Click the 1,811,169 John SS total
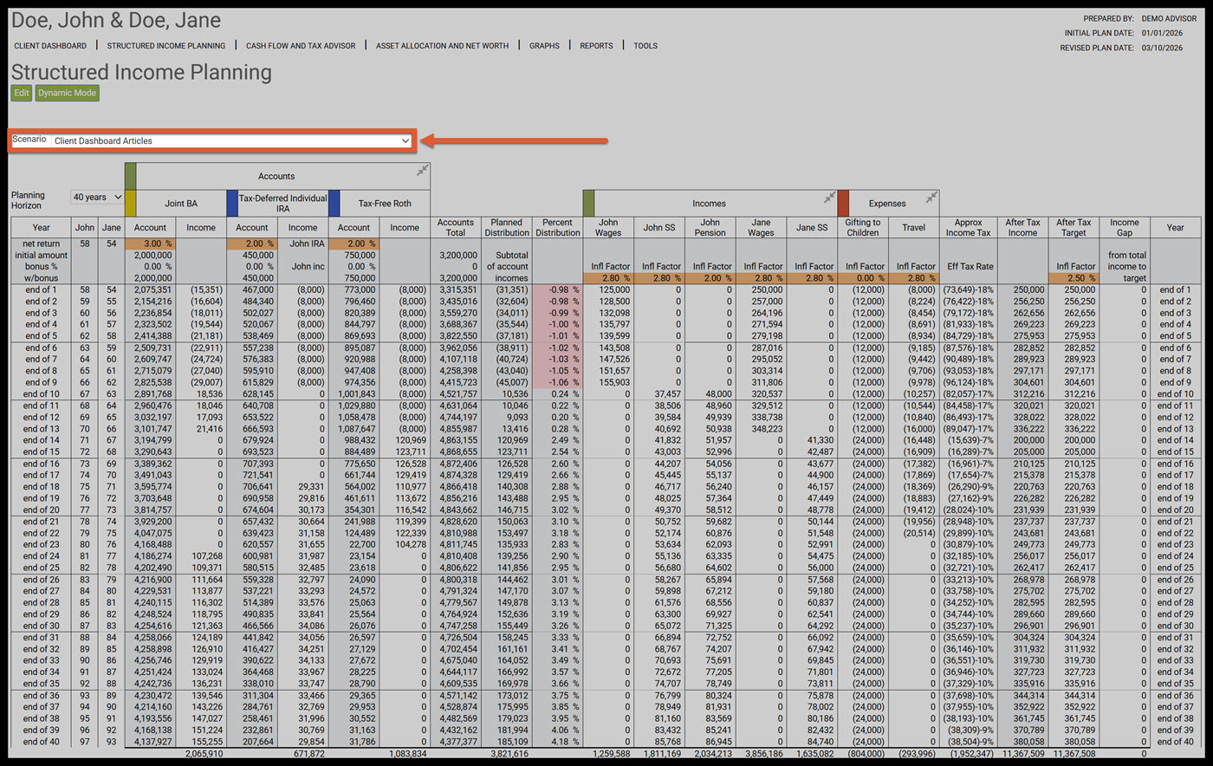Screen dimensions: 1213x766 tap(662, 754)
